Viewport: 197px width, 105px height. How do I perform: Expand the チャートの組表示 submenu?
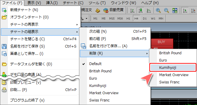pyautogui.click(x=40, y=32)
